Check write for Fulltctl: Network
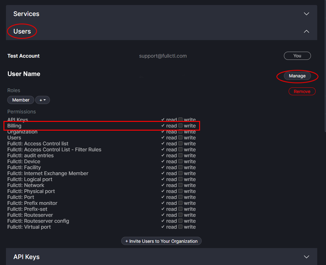The height and width of the screenshot is (265, 326). point(181,185)
